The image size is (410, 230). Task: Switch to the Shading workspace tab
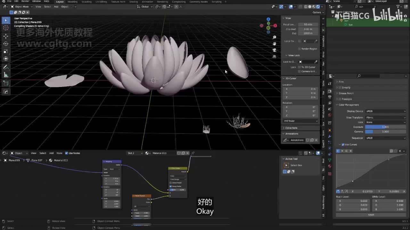point(133,2)
